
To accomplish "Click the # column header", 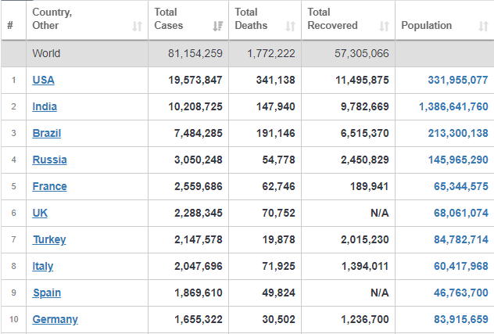I will pos(10,25).
